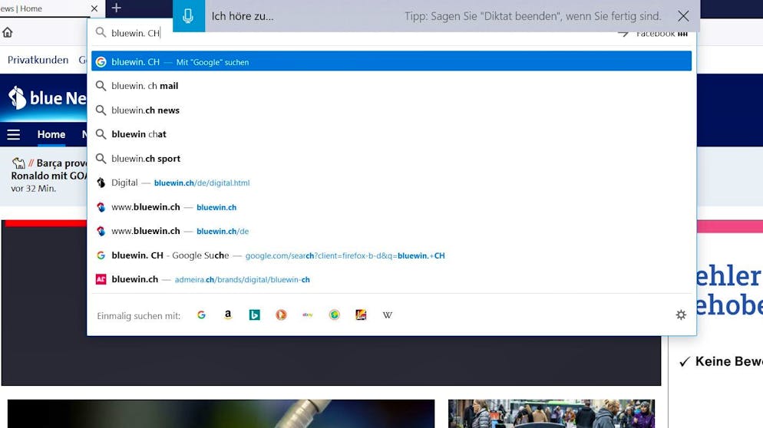Screen dimensions: 763x428
Task: Search once with the round green-yellow engine icon
Action: [x=335, y=315]
